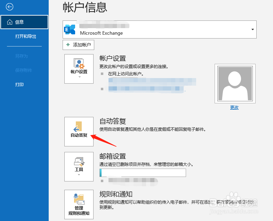Image resolution: width=273 pixels, height=221 pixels.
Task: Click the back arrow circle icon
Action: click(9, 7)
